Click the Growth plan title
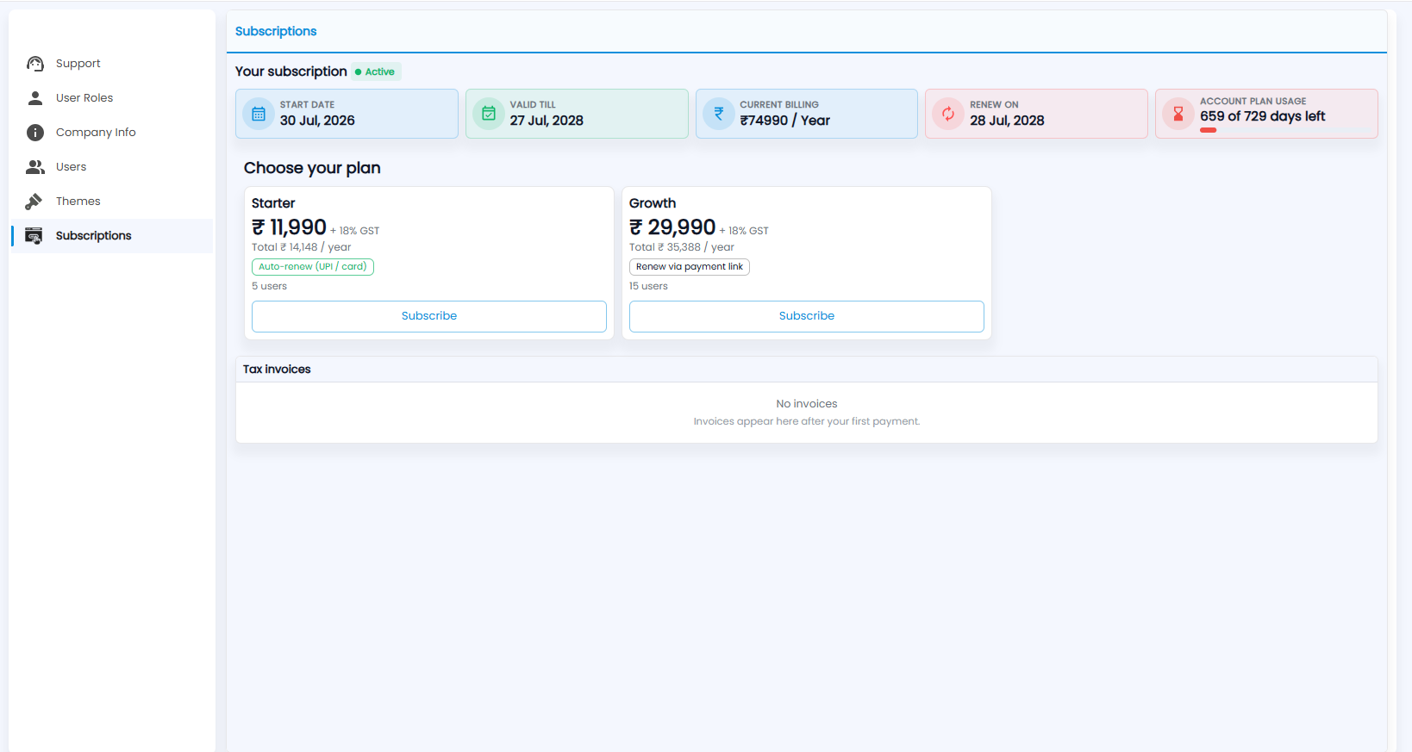Viewport: 1412px width, 752px height. 653,203
